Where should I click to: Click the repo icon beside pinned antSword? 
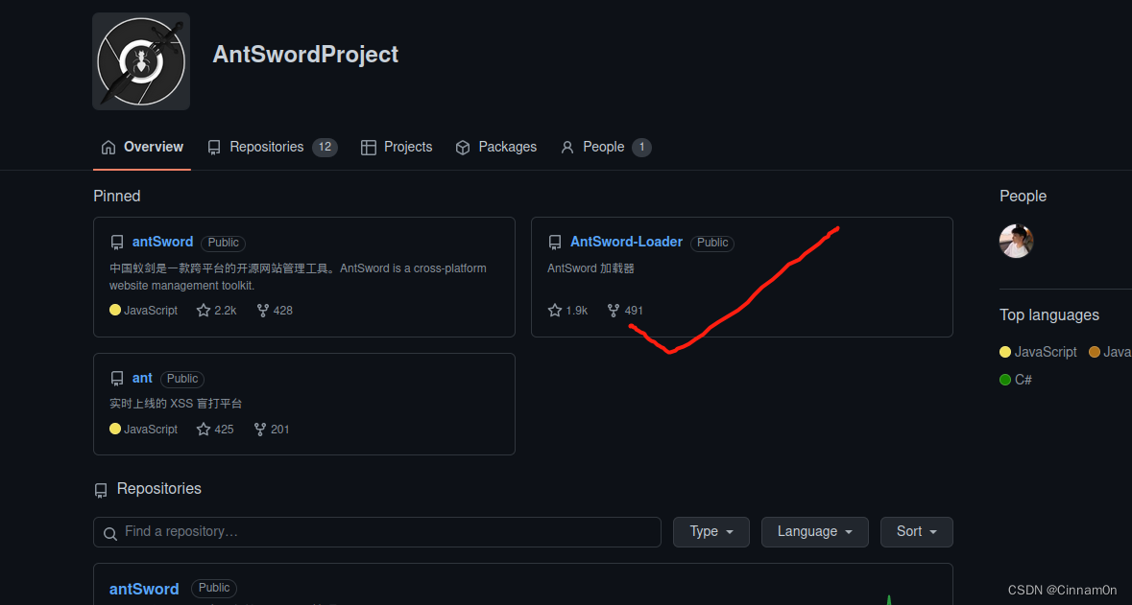tap(116, 243)
